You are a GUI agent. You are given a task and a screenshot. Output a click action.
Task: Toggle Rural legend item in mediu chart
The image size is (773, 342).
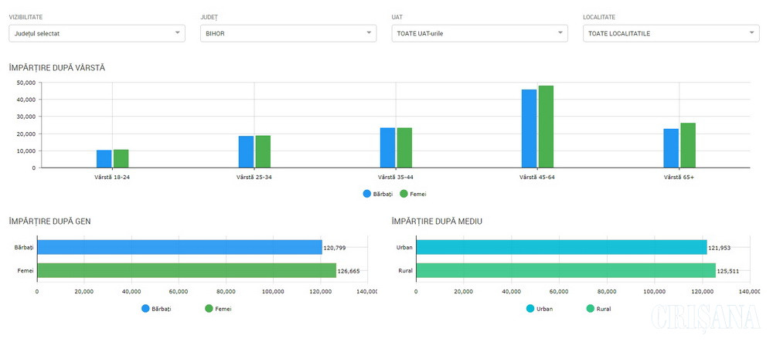coord(600,309)
